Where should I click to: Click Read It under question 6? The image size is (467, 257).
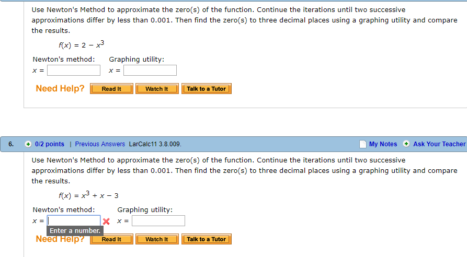click(x=111, y=240)
